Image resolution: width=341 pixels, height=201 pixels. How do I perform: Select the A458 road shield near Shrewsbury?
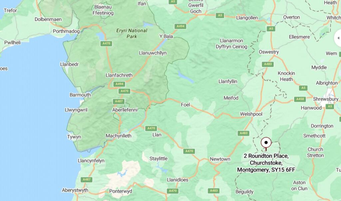point(300,99)
